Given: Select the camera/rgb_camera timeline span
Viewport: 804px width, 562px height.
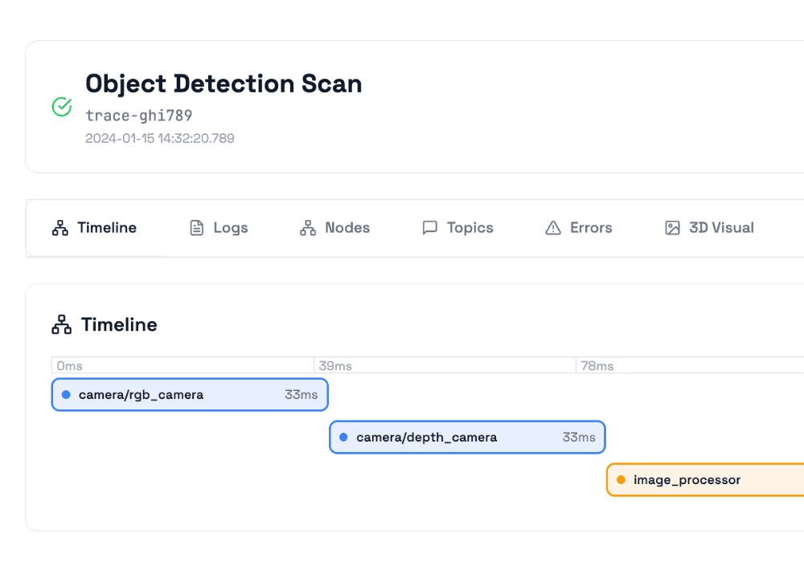Looking at the screenshot, I should pyautogui.click(x=189, y=394).
